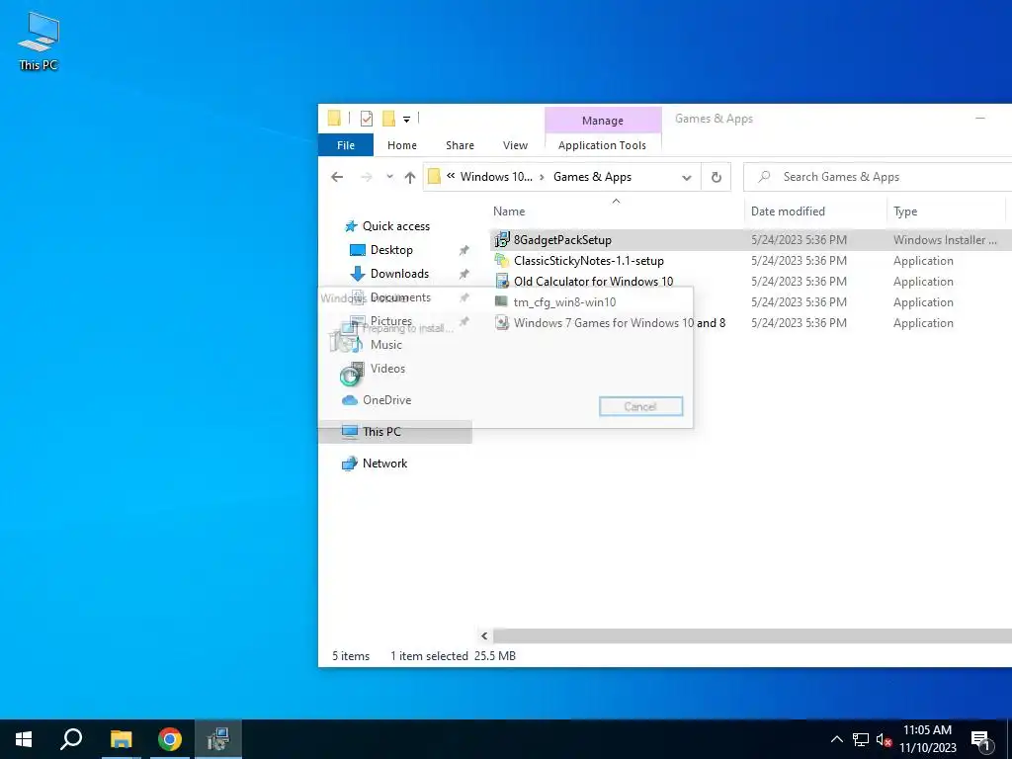Select the 8GadgetPackSetup file
1012x759 pixels.
coord(562,240)
